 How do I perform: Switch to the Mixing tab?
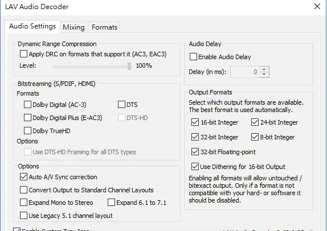pyautogui.click(x=74, y=27)
